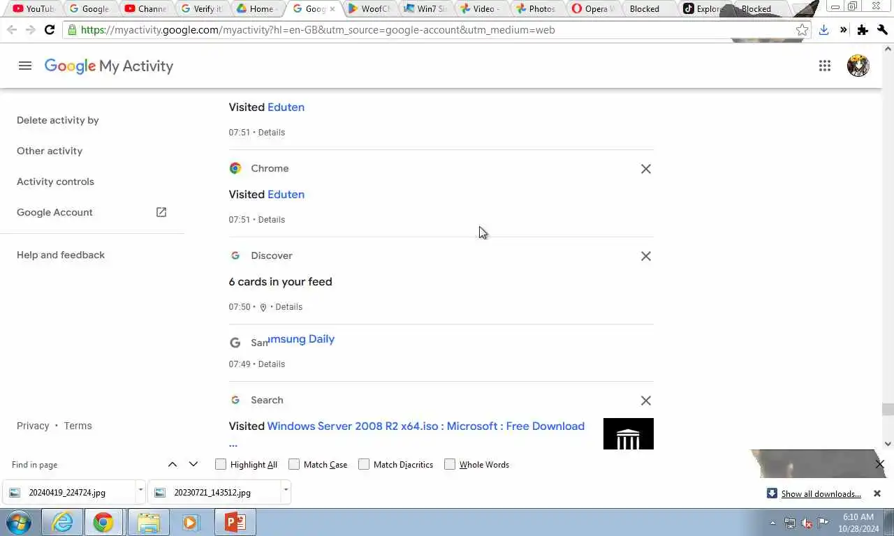This screenshot has height=536, width=894.
Task: Close the find in page bar
Action: 880,464
